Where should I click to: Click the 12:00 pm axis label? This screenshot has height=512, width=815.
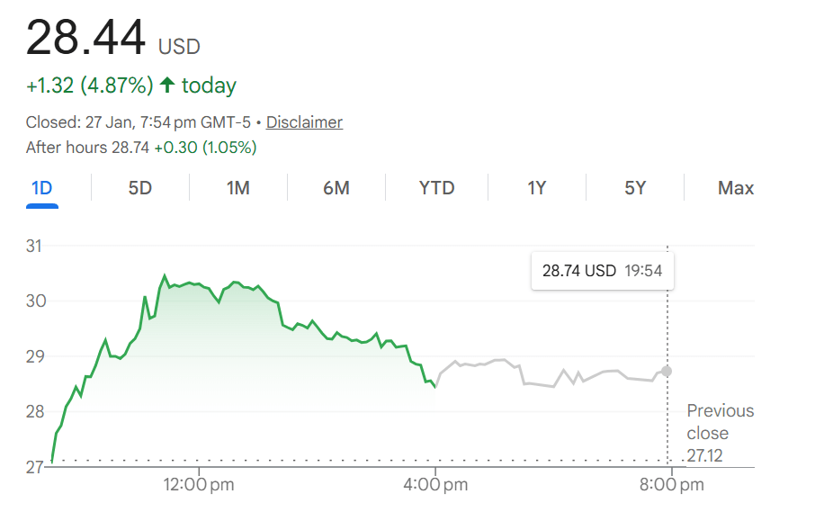tap(199, 486)
